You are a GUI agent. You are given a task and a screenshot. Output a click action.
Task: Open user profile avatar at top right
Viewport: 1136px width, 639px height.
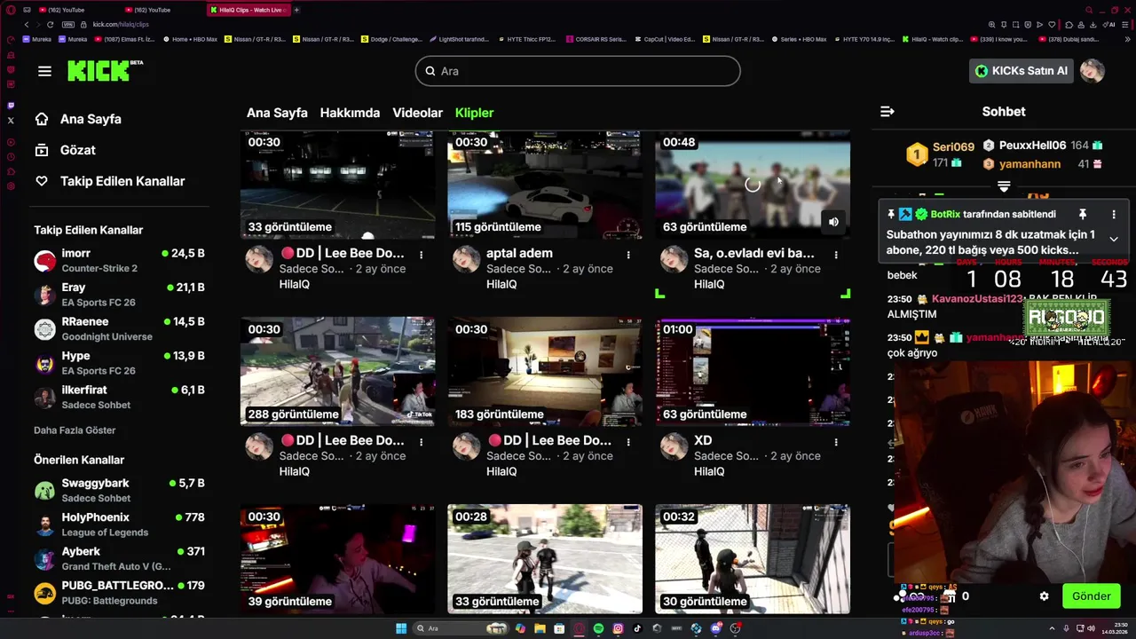[1093, 71]
